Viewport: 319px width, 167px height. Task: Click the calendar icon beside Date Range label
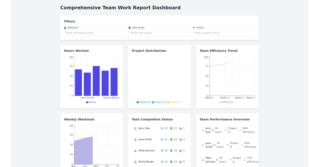[x=129, y=27]
